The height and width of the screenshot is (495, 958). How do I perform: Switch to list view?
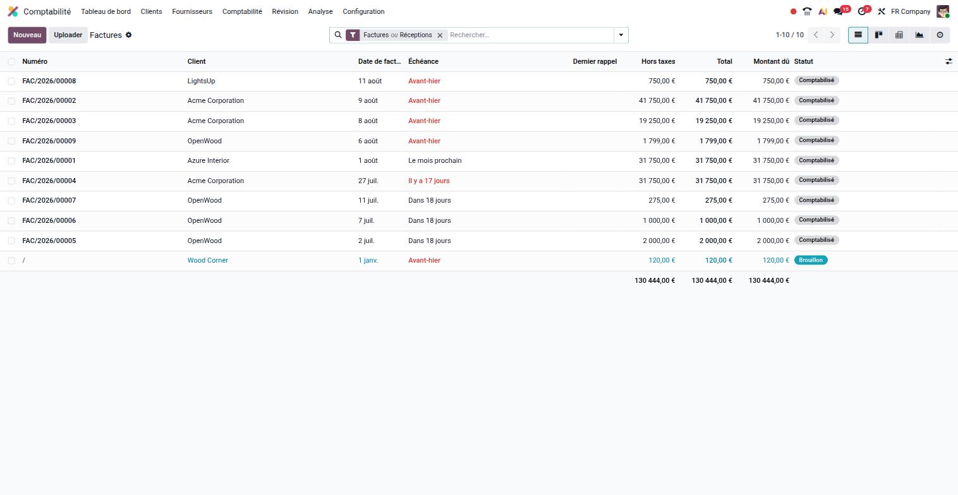point(858,35)
